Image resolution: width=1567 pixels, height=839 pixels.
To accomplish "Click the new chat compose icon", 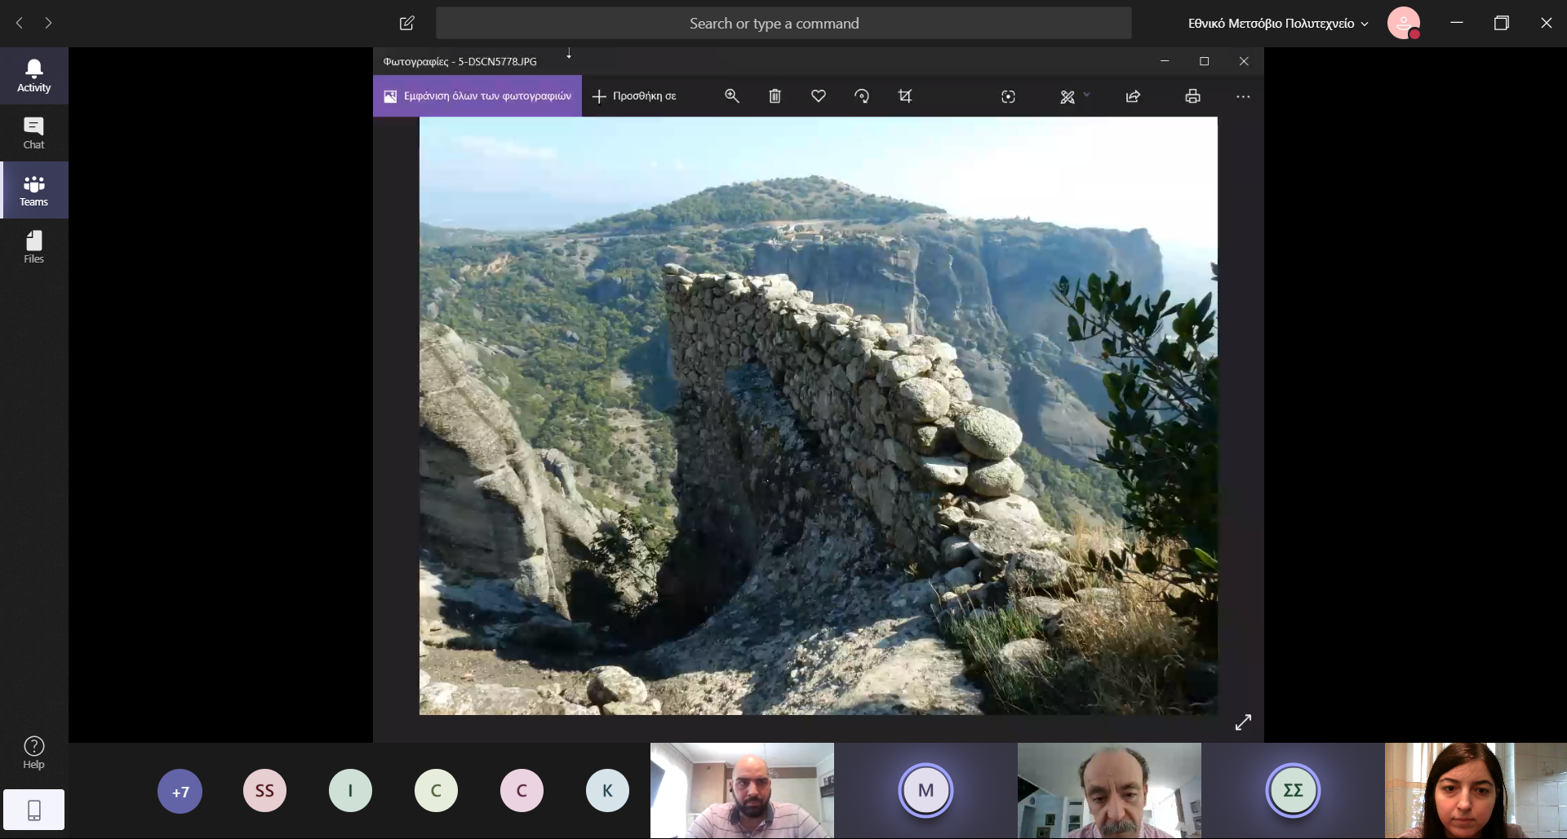I will click(x=406, y=23).
